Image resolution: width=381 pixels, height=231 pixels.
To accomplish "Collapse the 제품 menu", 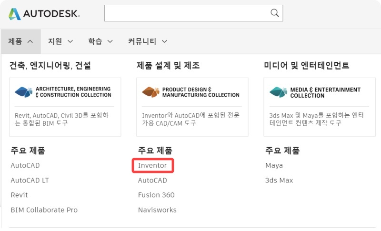I will [x=21, y=41].
